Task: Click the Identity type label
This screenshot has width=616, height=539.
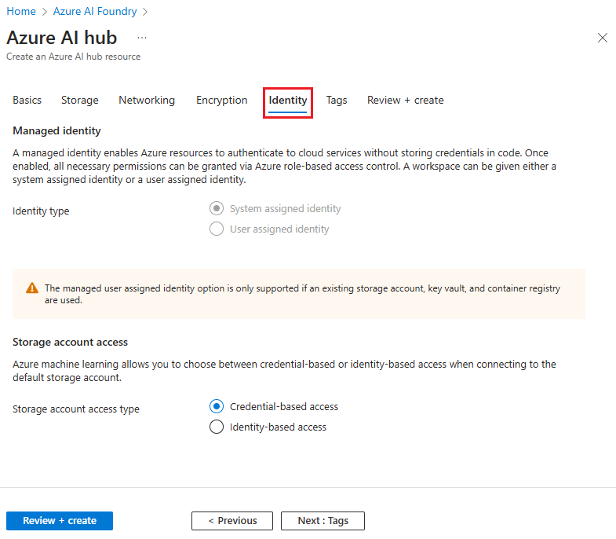Action: pos(41,211)
